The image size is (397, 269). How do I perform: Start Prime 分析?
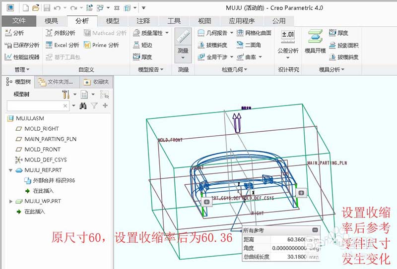pyautogui.click(x=101, y=45)
